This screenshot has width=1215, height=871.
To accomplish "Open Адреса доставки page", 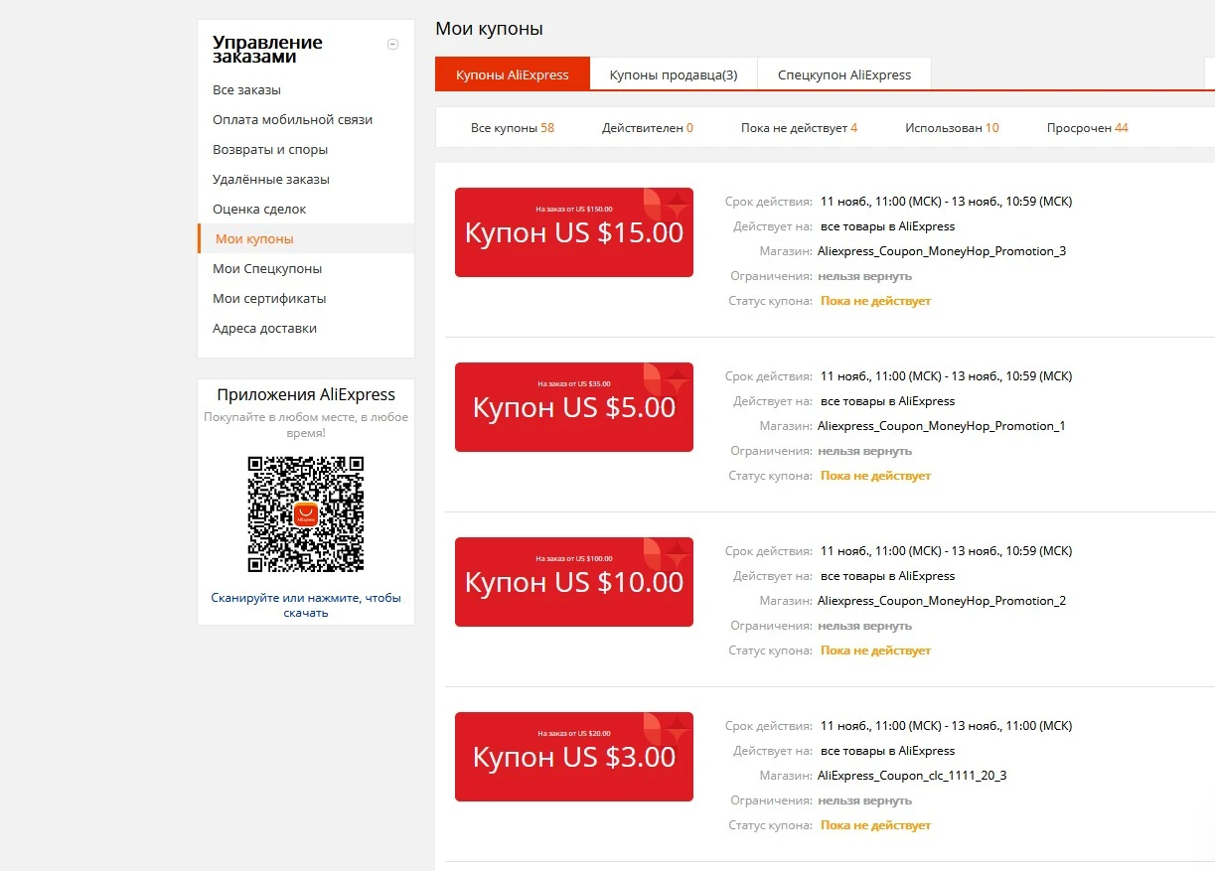I will tap(265, 329).
